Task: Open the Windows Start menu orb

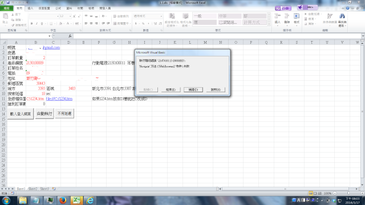Action: click(x=6, y=200)
